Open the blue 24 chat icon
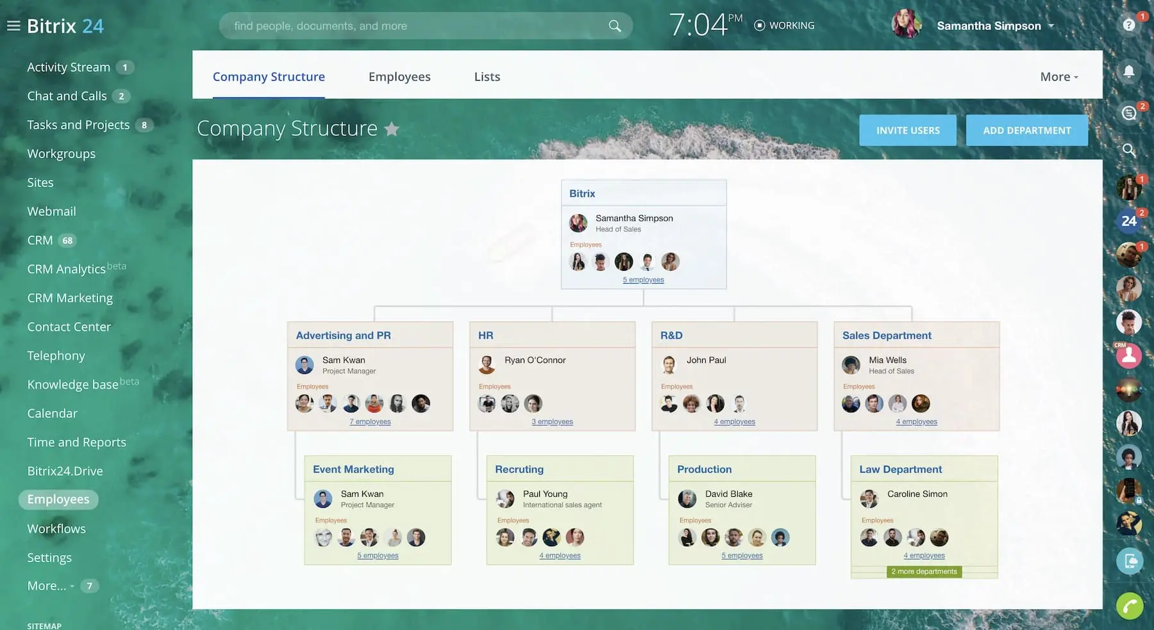This screenshot has height=630, width=1154. click(1128, 221)
